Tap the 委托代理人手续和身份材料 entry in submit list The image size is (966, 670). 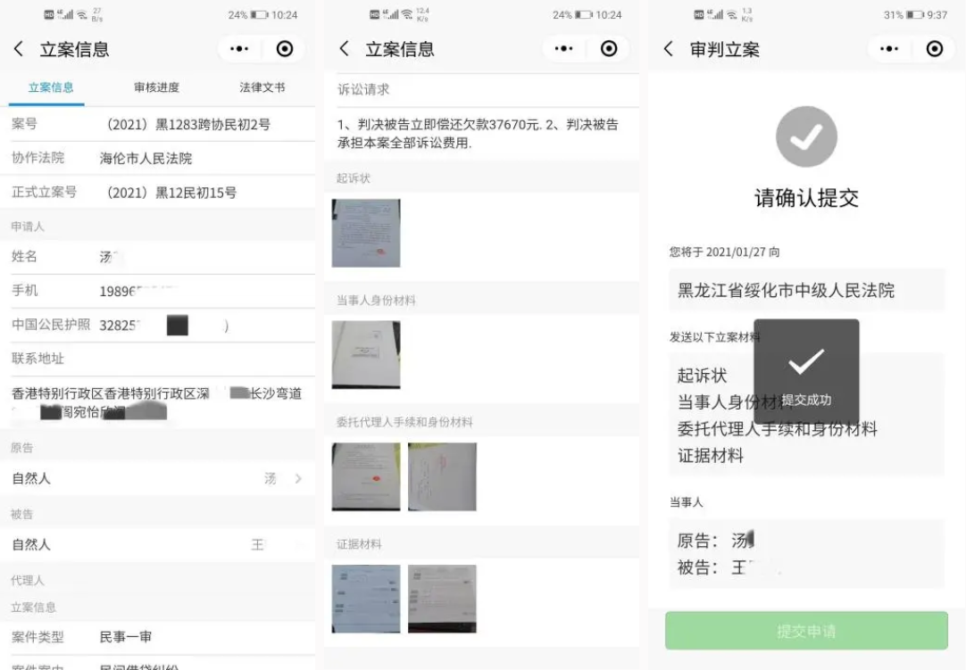[x=777, y=428]
